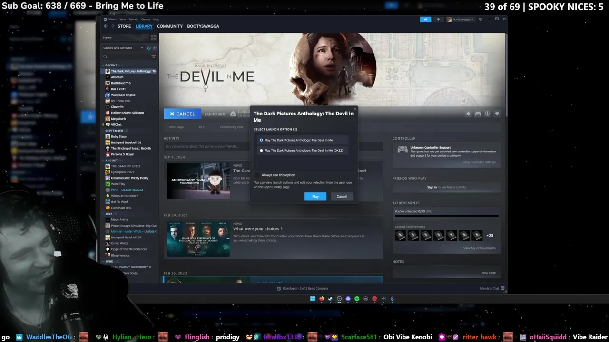Open the Community Hub tab

[231, 127]
